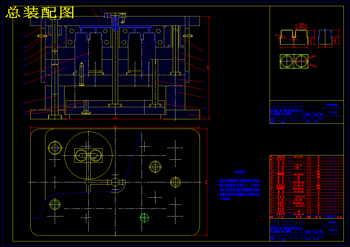The image size is (350, 247).
Task: Click the green-outlined product top view rectangle
Action: (x=294, y=61)
